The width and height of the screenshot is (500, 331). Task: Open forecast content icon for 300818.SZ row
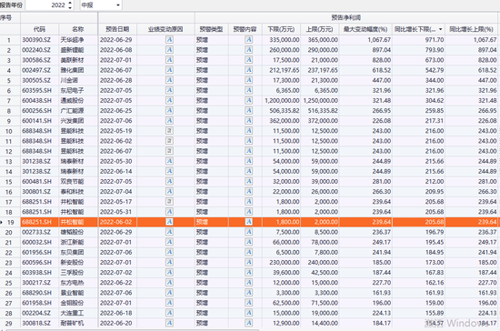tap(248, 323)
